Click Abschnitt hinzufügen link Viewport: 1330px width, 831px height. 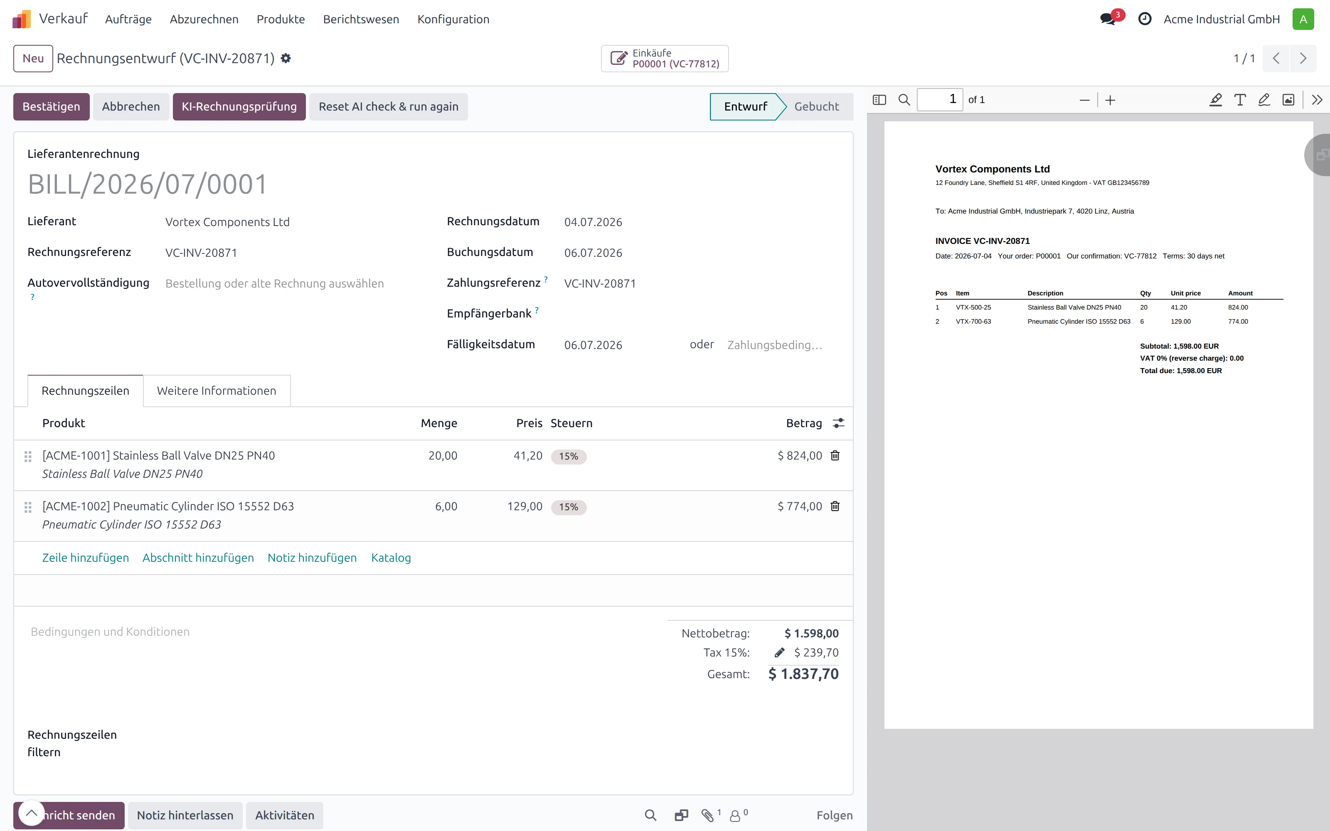[198, 558]
